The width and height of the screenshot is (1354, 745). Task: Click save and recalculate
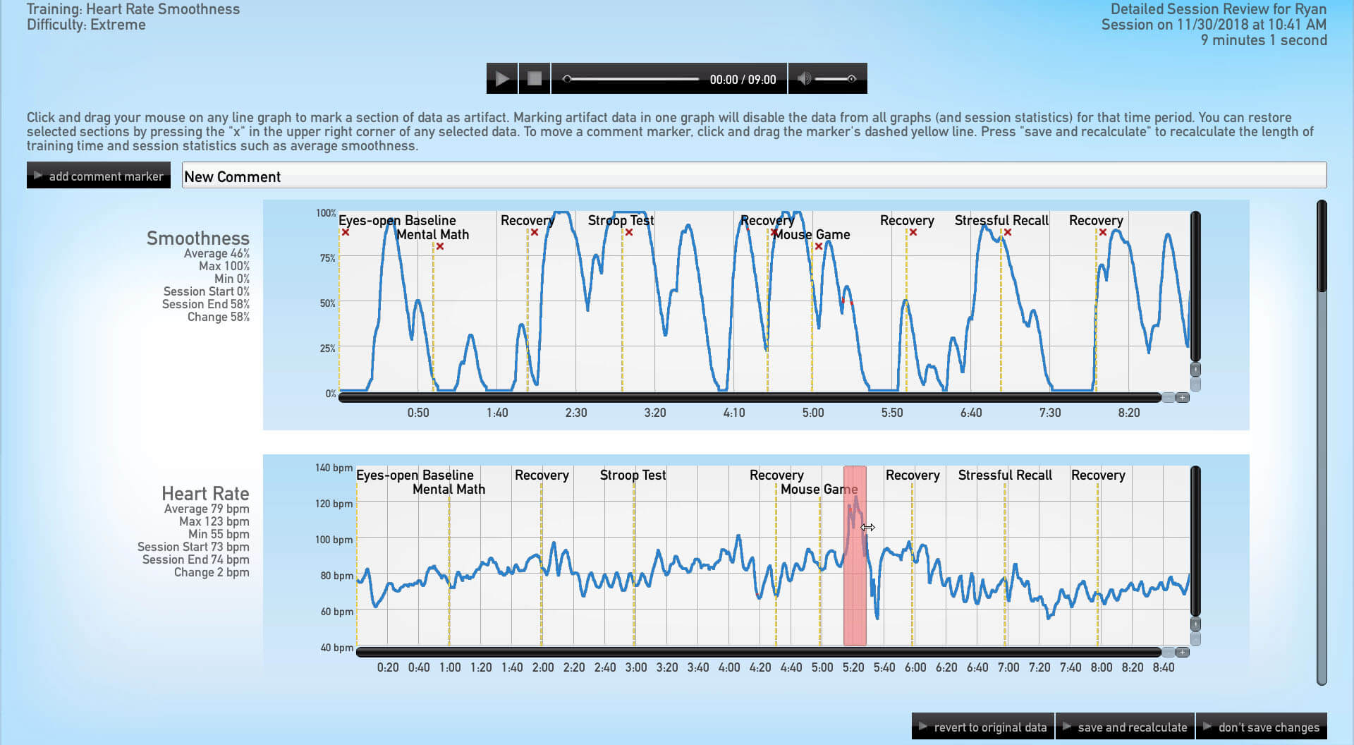[x=1125, y=727]
